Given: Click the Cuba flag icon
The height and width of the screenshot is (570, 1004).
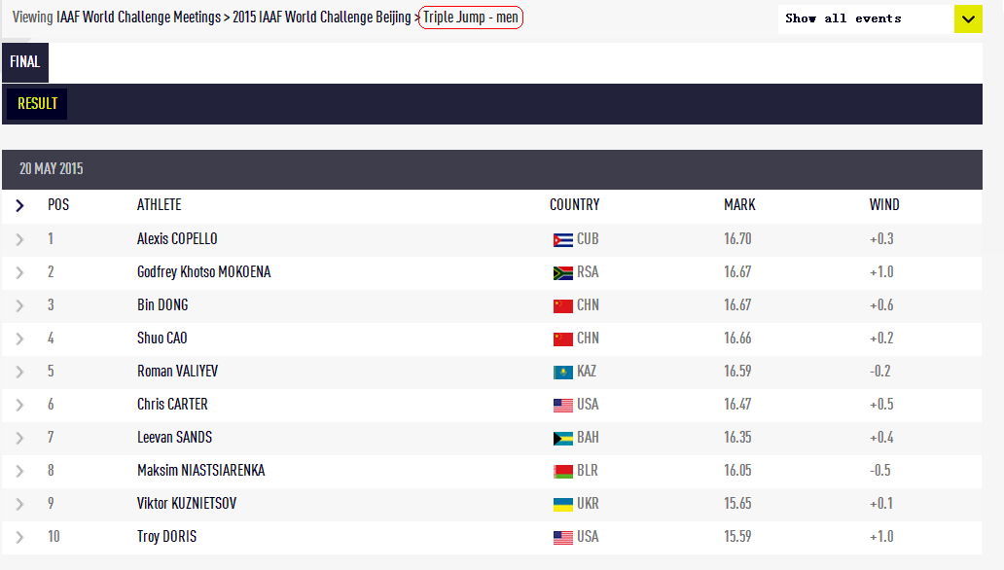Looking at the screenshot, I should tap(563, 240).
